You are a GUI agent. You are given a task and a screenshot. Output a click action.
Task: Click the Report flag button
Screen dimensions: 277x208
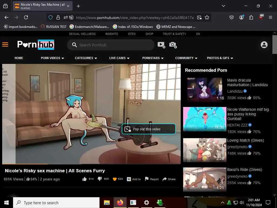click(151, 179)
